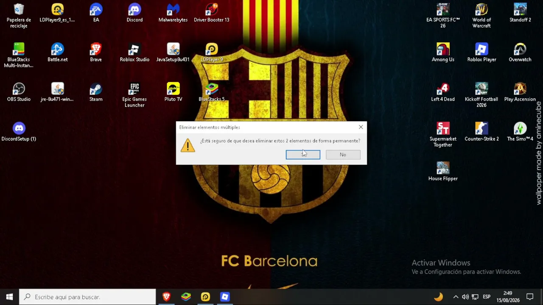
Task: Open Roblox Studio from the taskbar
Action: click(x=225, y=297)
